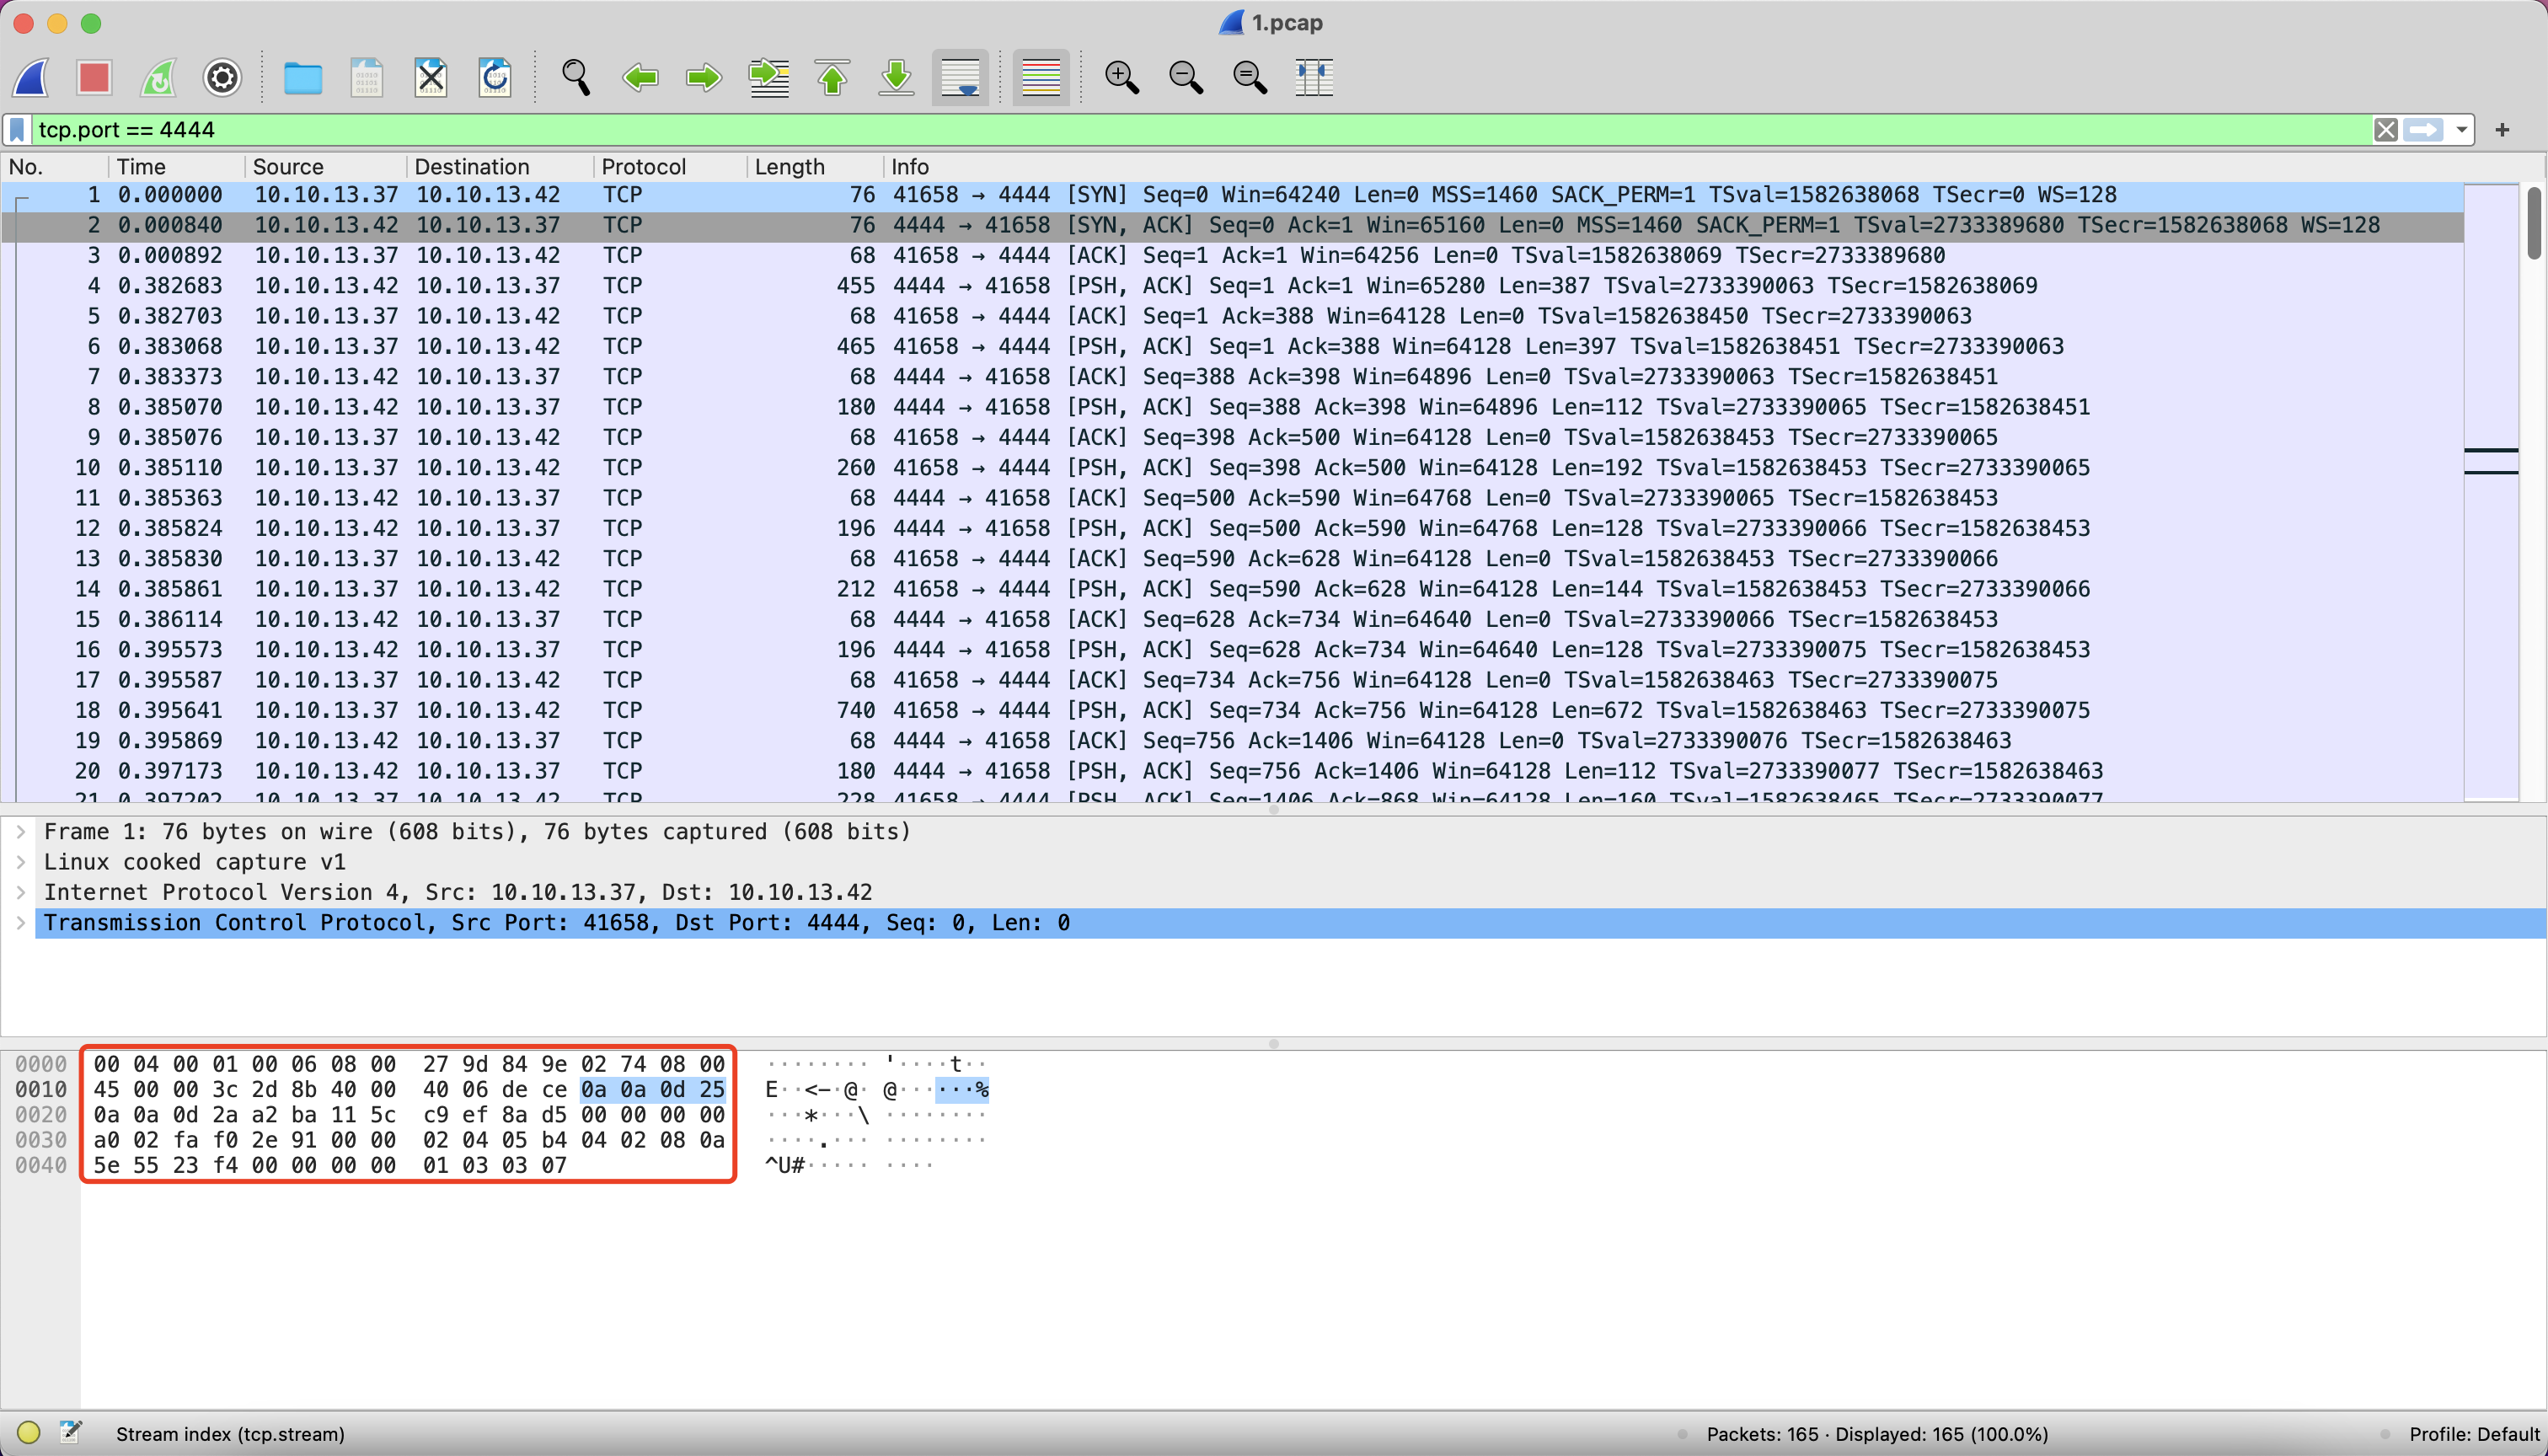The width and height of the screenshot is (2548, 1456).
Task: Open recent display filters dropdown
Action: 2461,130
